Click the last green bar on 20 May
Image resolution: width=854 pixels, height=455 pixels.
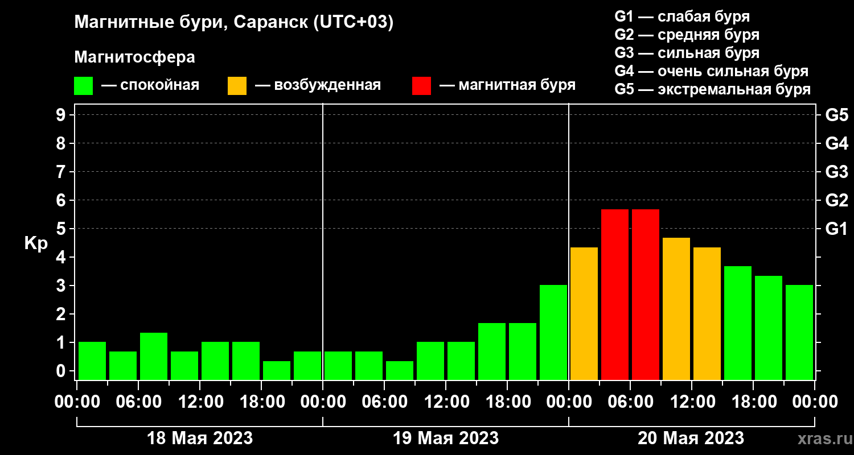799,332
